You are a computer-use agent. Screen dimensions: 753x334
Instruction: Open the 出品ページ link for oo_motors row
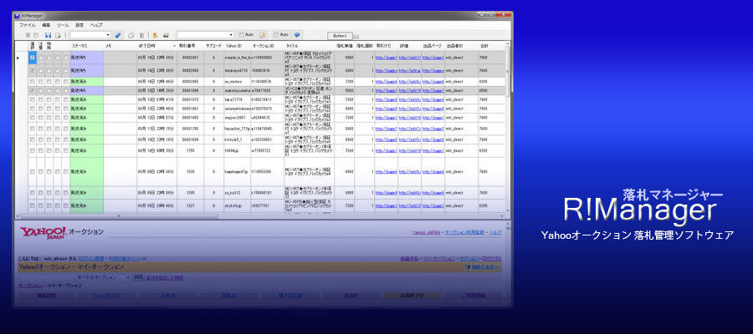coord(433,82)
